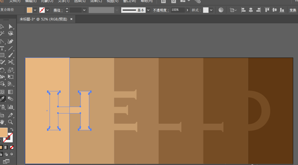Screen dimensions: 298x165
Task: Open the fill color dropdown
Action: (x=35, y=10)
